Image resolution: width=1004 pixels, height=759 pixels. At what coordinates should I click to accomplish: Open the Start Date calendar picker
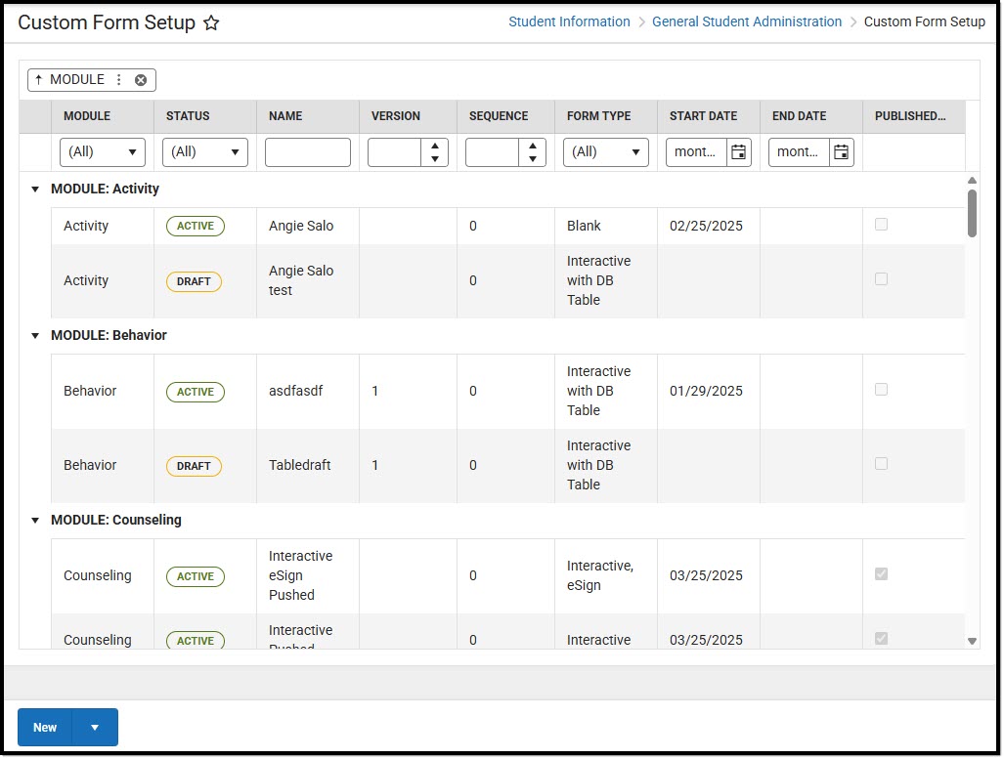pos(739,152)
